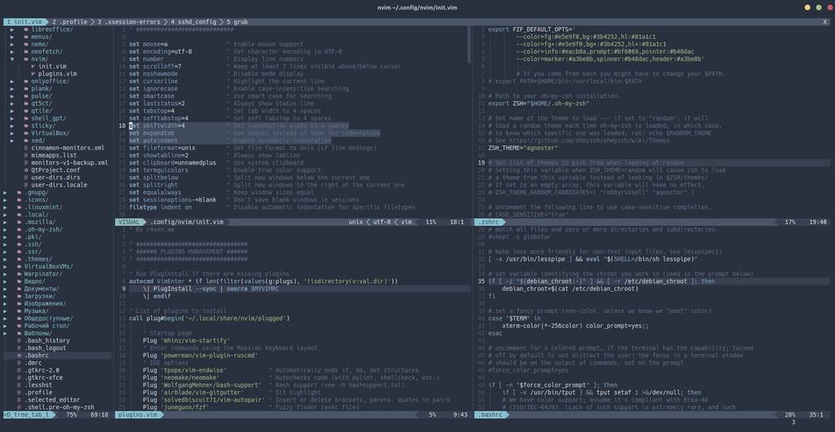
Task: Click the file icon beside .bash_history
Action: [x=19, y=341]
